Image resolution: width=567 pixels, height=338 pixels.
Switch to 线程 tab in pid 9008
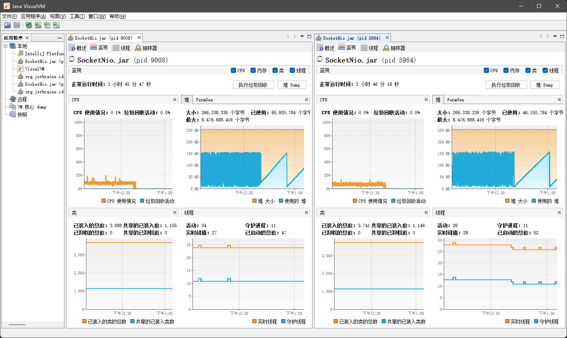(122, 48)
